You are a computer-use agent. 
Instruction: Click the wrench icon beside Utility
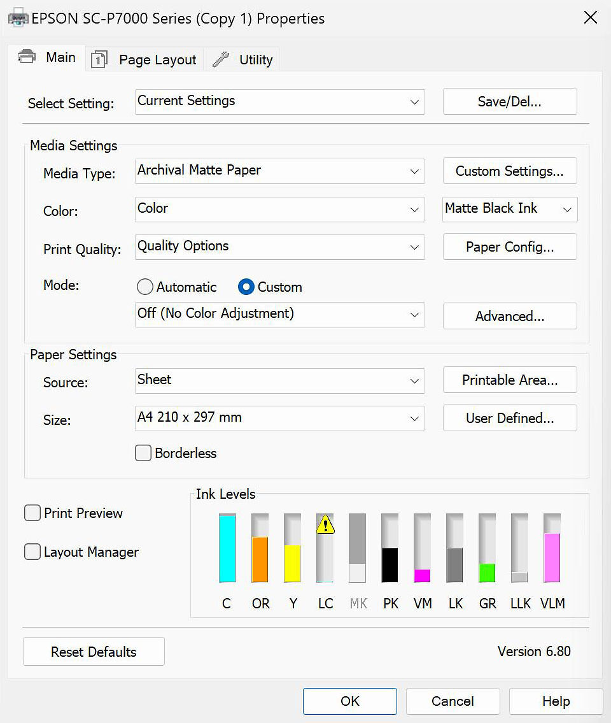[220, 59]
